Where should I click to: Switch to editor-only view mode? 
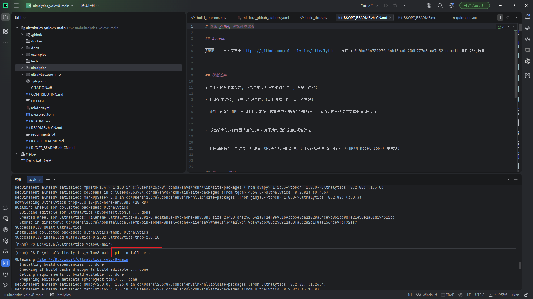(x=493, y=17)
